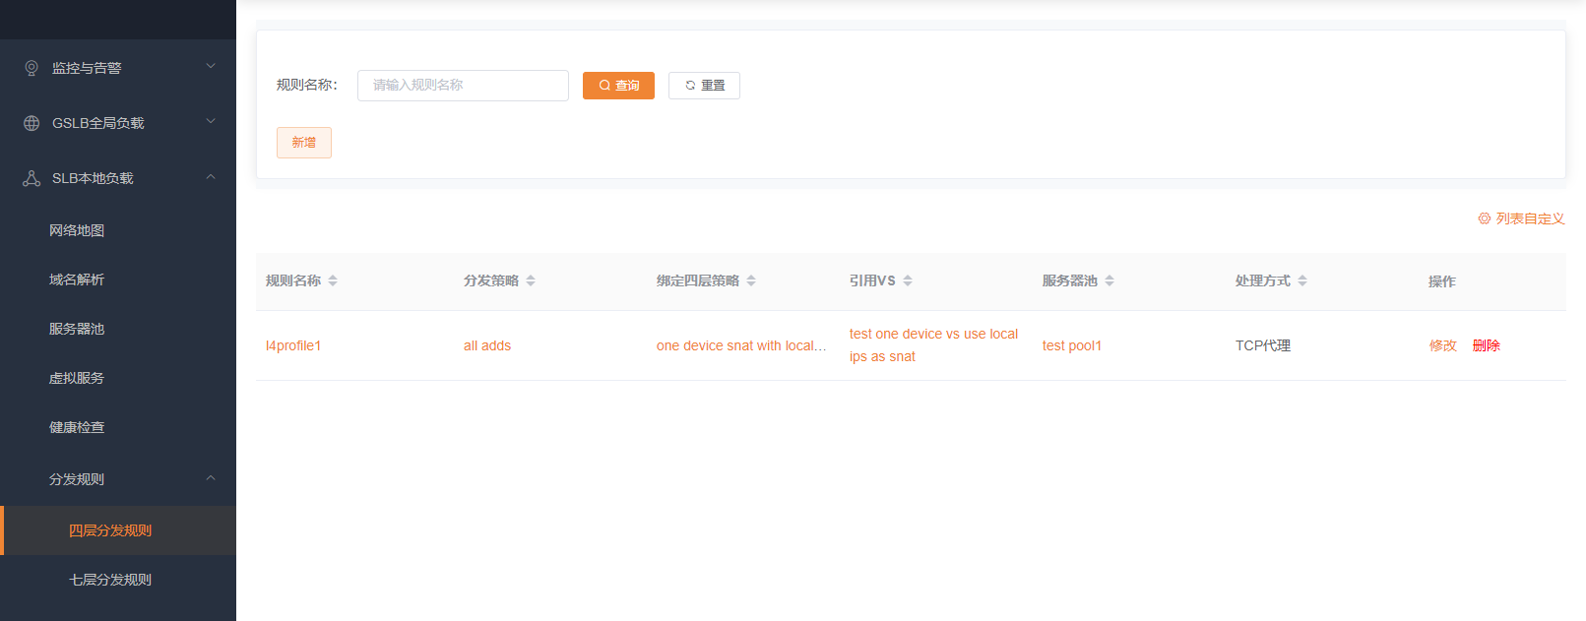Click the GSLB globe icon in sidebar

click(x=32, y=123)
